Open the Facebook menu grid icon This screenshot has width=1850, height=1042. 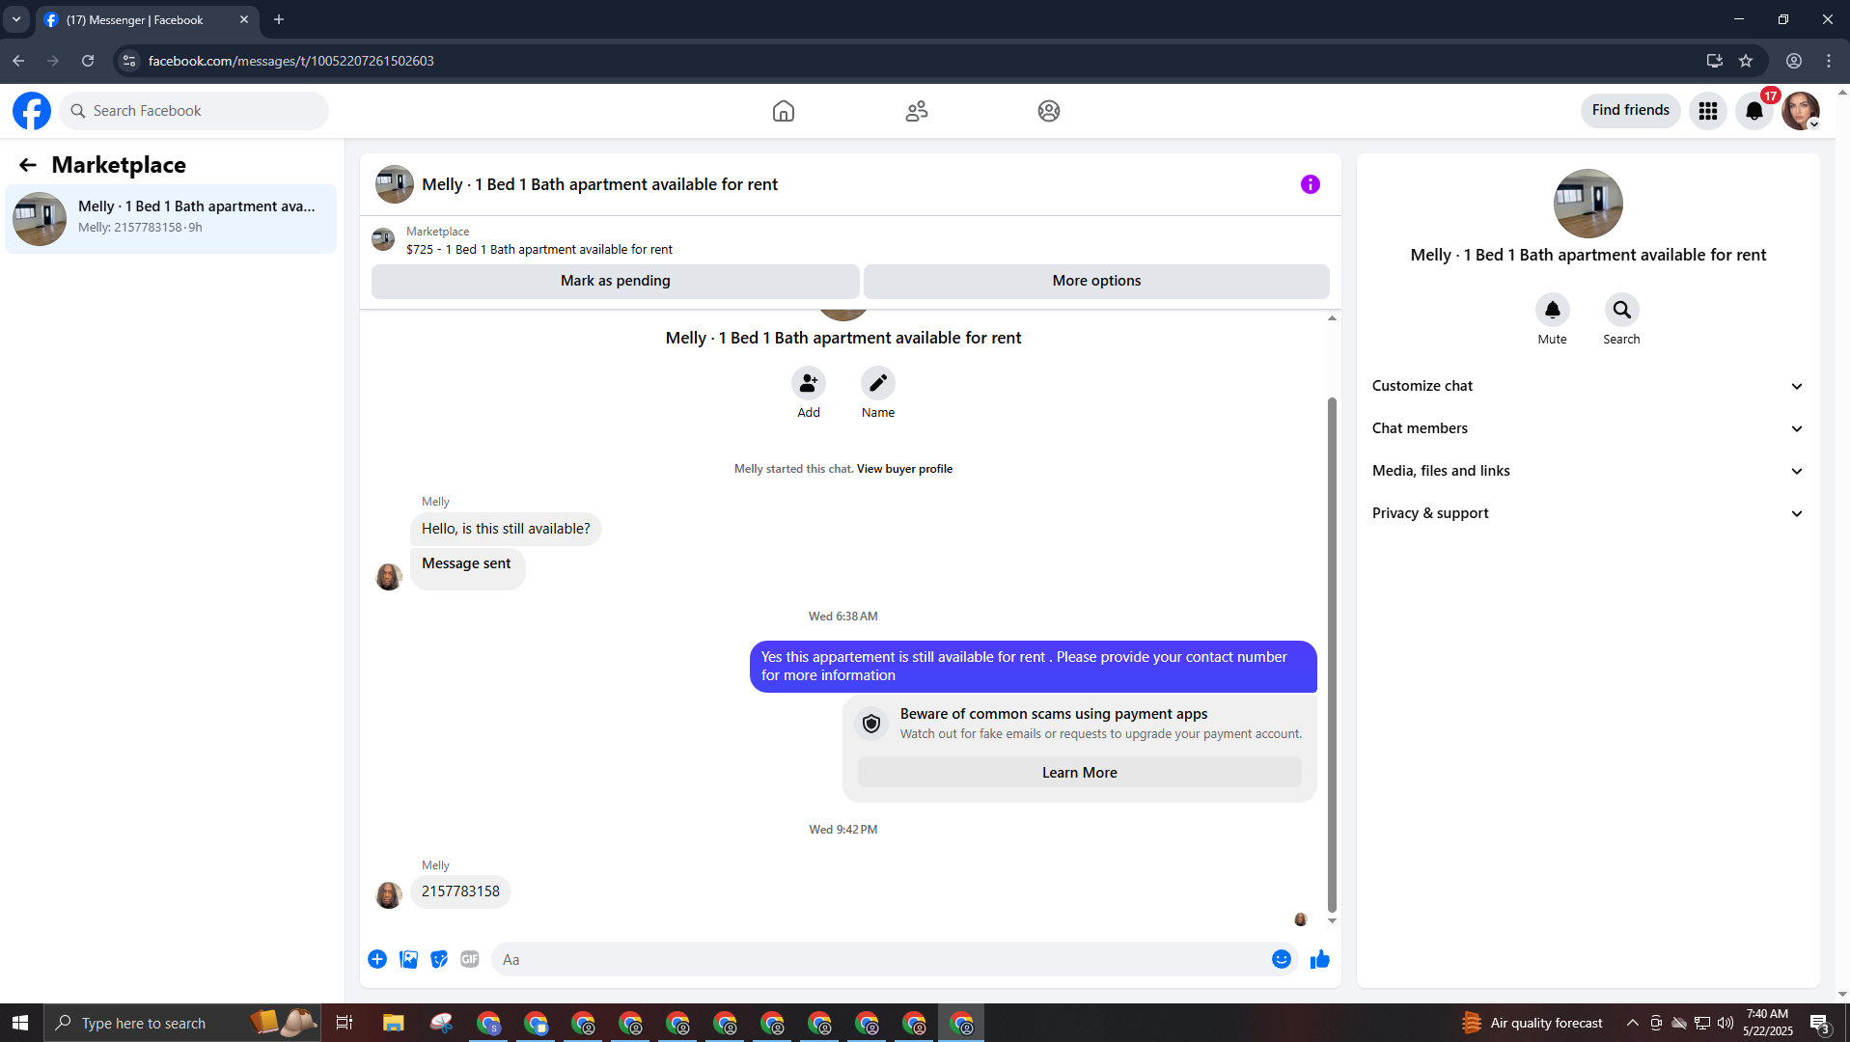pyautogui.click(x=1708, y=111)
